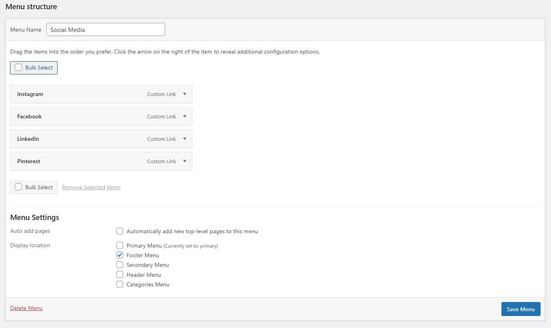This screenshot has width=551, height=328.
Task: Check the Categories Menu display location
Action: click(x=120, y=284)
